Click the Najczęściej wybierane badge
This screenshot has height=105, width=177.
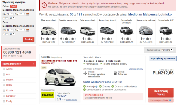pyautogui.click(x=163, y=58)
